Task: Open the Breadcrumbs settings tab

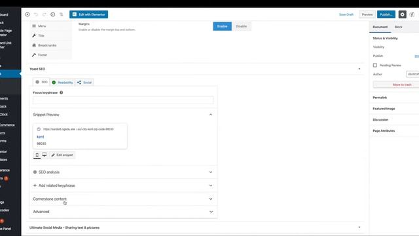Action: click(x=50, y=45)
